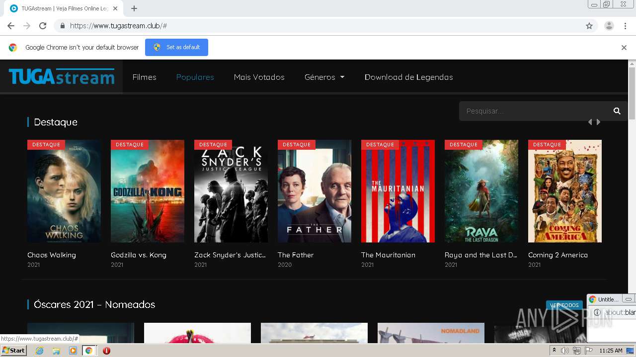Viewport: 636px width, 357px height.
Task: Open the media player taskbar icon
Action: pos(73,351)
